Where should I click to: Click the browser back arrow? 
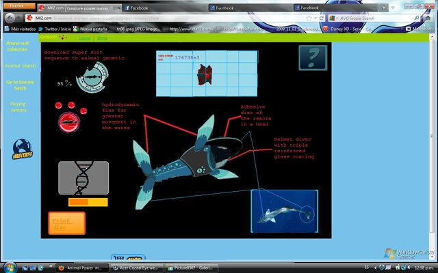click(10, 18)
